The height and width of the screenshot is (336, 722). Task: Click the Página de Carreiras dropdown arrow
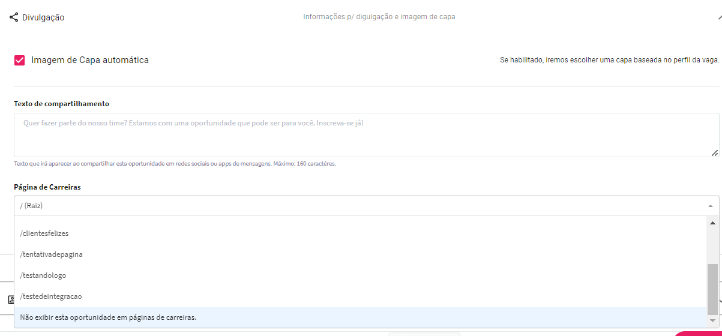click(710, 206)
